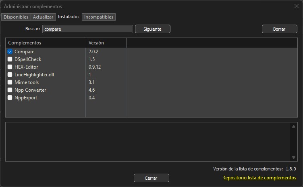Click plugin list version number 1.8.0
Viewport: 303px width, 187px height.
pos(291,169)
